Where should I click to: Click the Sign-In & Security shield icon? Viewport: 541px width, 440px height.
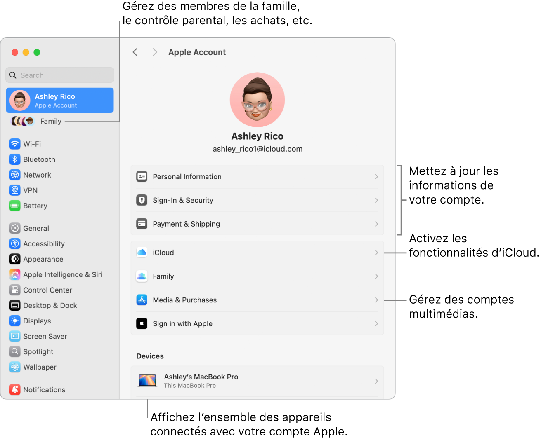[x=142, y=200]
